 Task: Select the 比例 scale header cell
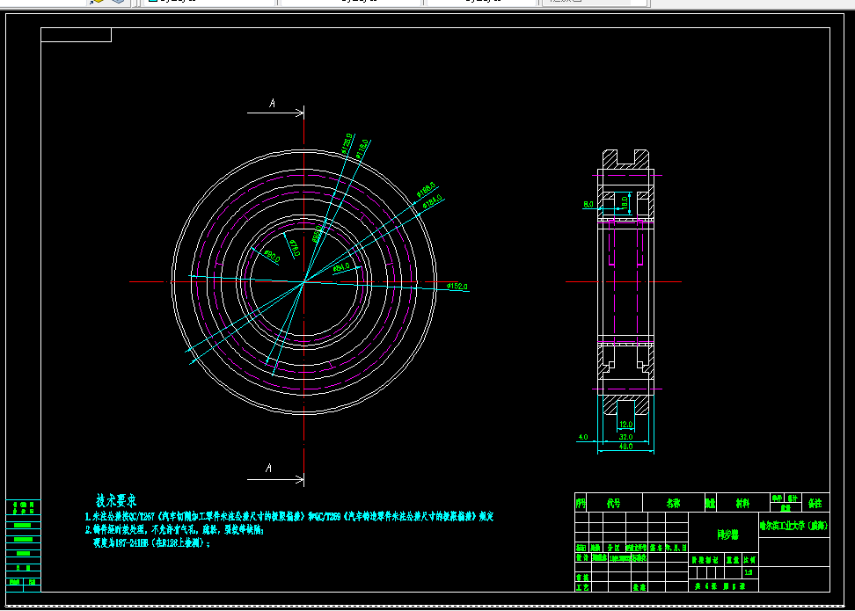749,560
